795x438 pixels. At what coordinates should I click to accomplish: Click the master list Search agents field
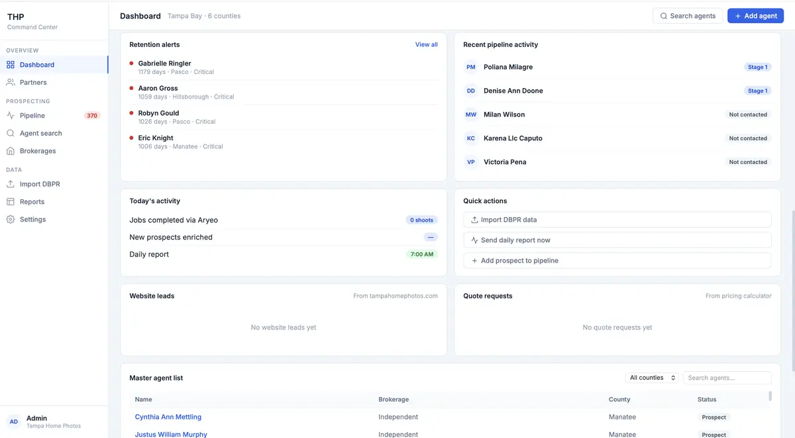727,378
